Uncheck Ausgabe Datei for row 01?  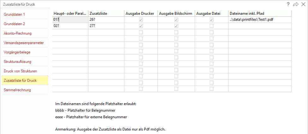tap(211, 20)
